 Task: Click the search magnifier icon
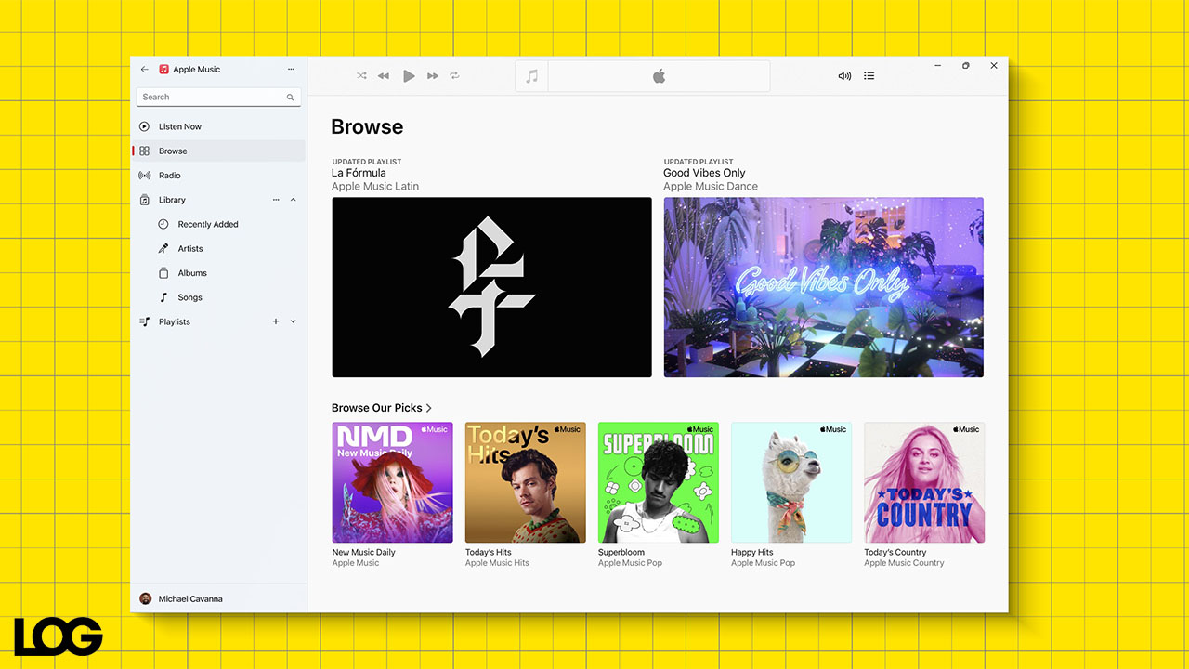tap(290, 98)
